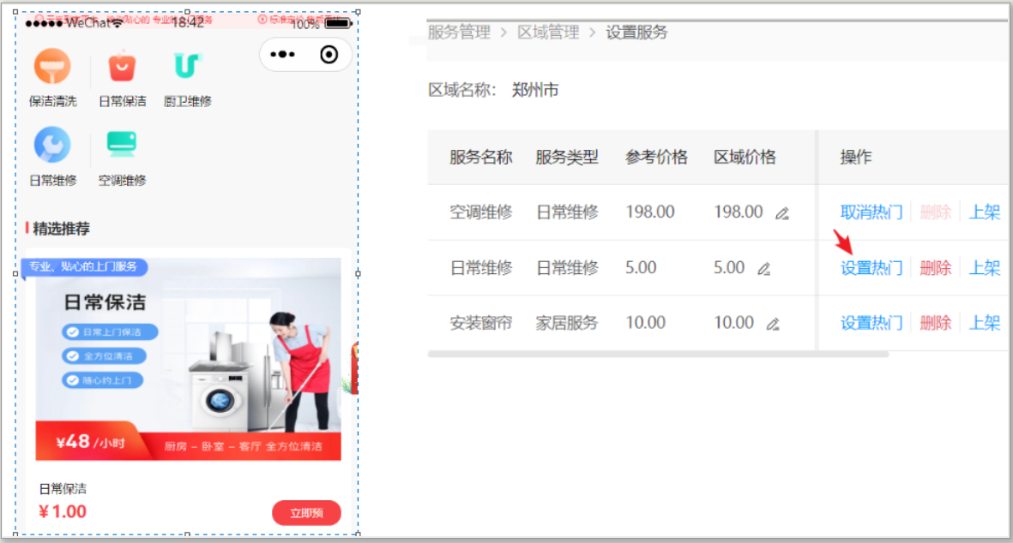
Task: Click 设置热门 in 安装窗帘 row
Action: tap(871, 322)
